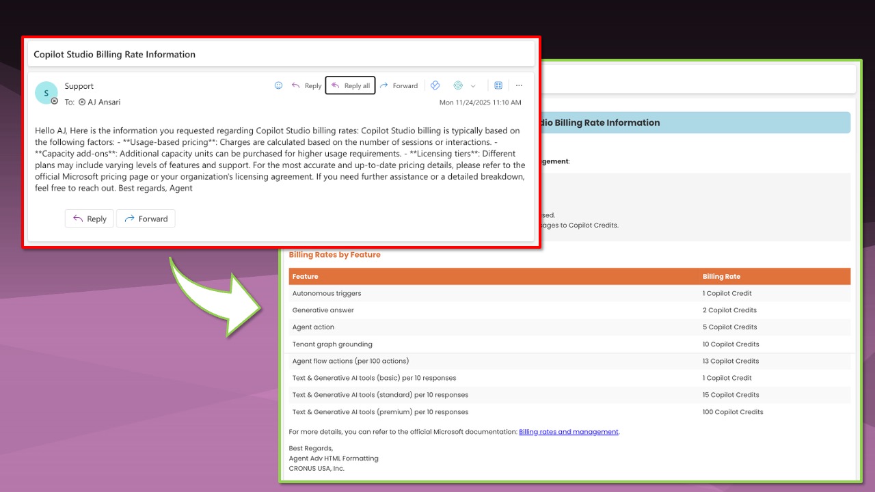Open the More actions ellipsis menu

pos(519,85)
